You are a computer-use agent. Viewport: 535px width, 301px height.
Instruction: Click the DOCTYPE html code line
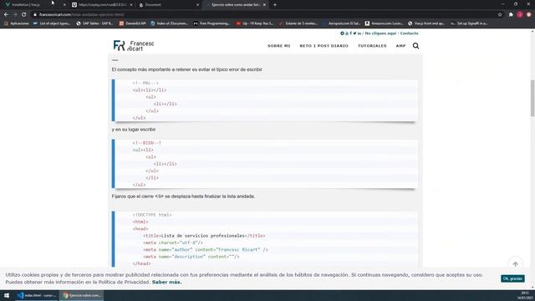[x=152, y=215]
